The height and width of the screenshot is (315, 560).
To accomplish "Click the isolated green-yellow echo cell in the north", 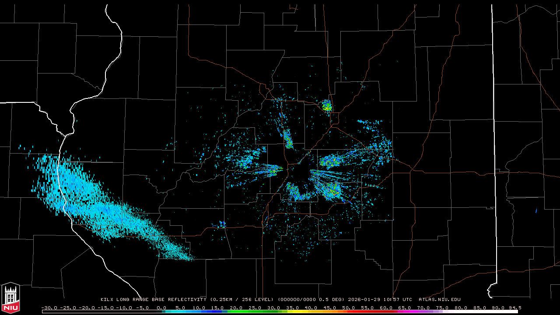I will [326, 105].
